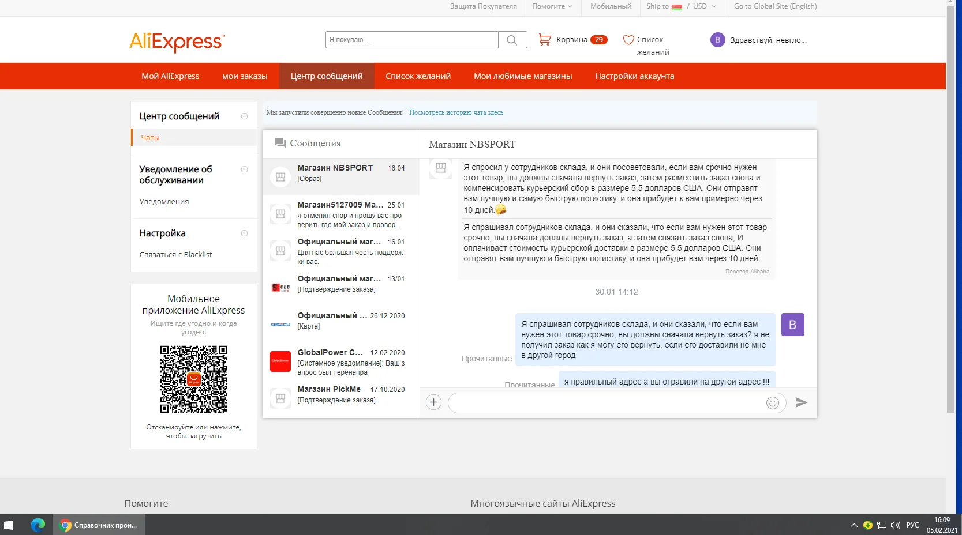
Task: Collapse the Настройка sidebar section
Action: point(244,233)
